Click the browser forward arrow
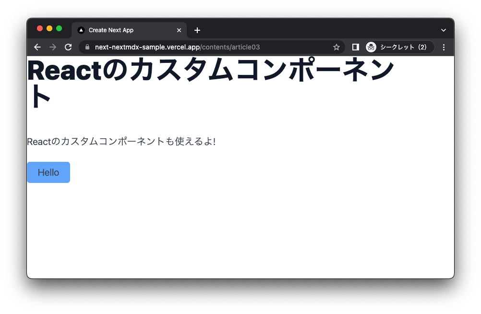481x314 pixels. (x=53, y=47)
